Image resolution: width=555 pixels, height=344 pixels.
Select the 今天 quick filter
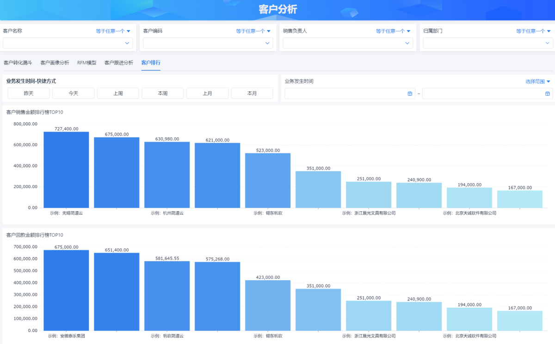pos(73,93)
